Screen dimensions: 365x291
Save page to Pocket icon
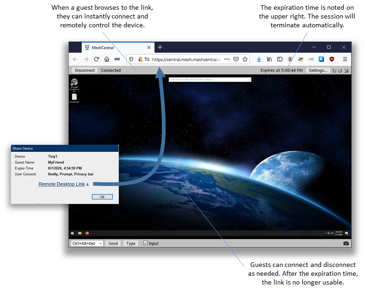236,59
